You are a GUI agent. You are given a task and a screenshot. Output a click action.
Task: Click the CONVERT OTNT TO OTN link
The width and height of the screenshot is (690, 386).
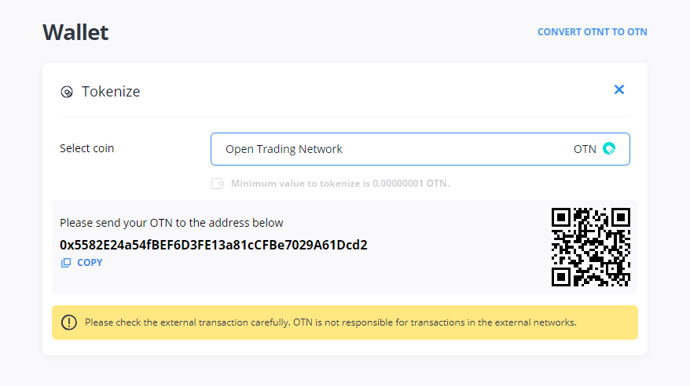click(x=592, y=32)
